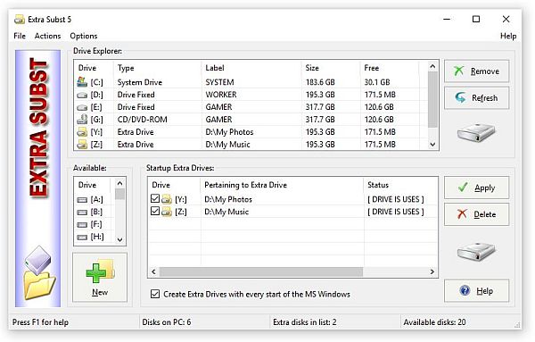Click Available disks: 20 status entry

[434, 322]
